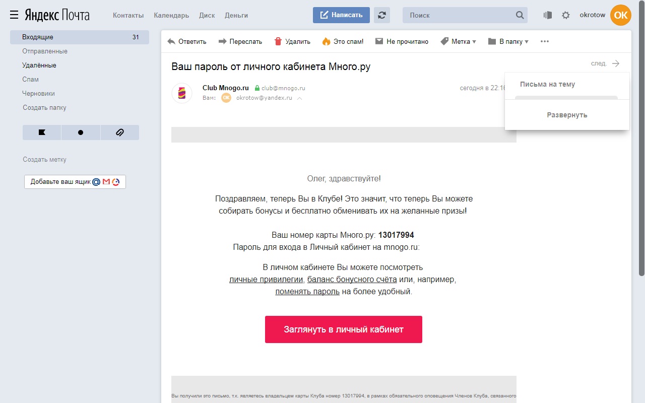
Task: Open Календарь in top navigation
Action: [x=171, y=15]
